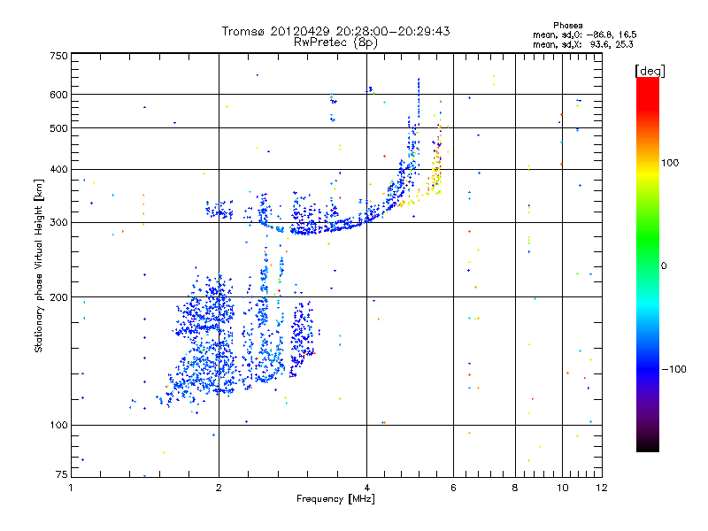
Task: Click the y-axis tick label '400'
Action: [x=58, y=169]
